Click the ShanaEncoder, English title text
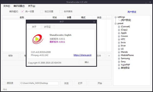The image size is (153, 92). coord(60,35)
